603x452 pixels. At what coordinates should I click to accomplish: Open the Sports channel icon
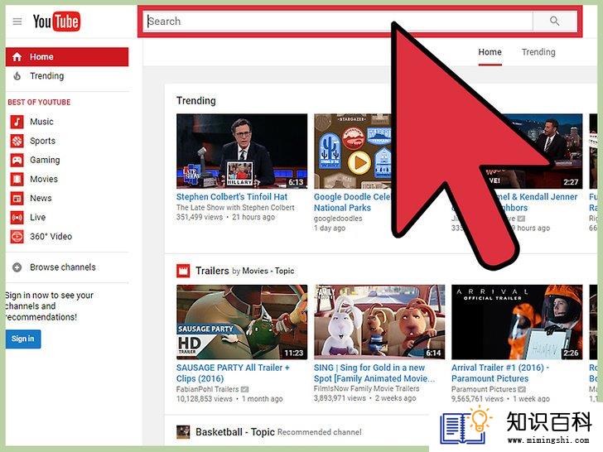17,141
